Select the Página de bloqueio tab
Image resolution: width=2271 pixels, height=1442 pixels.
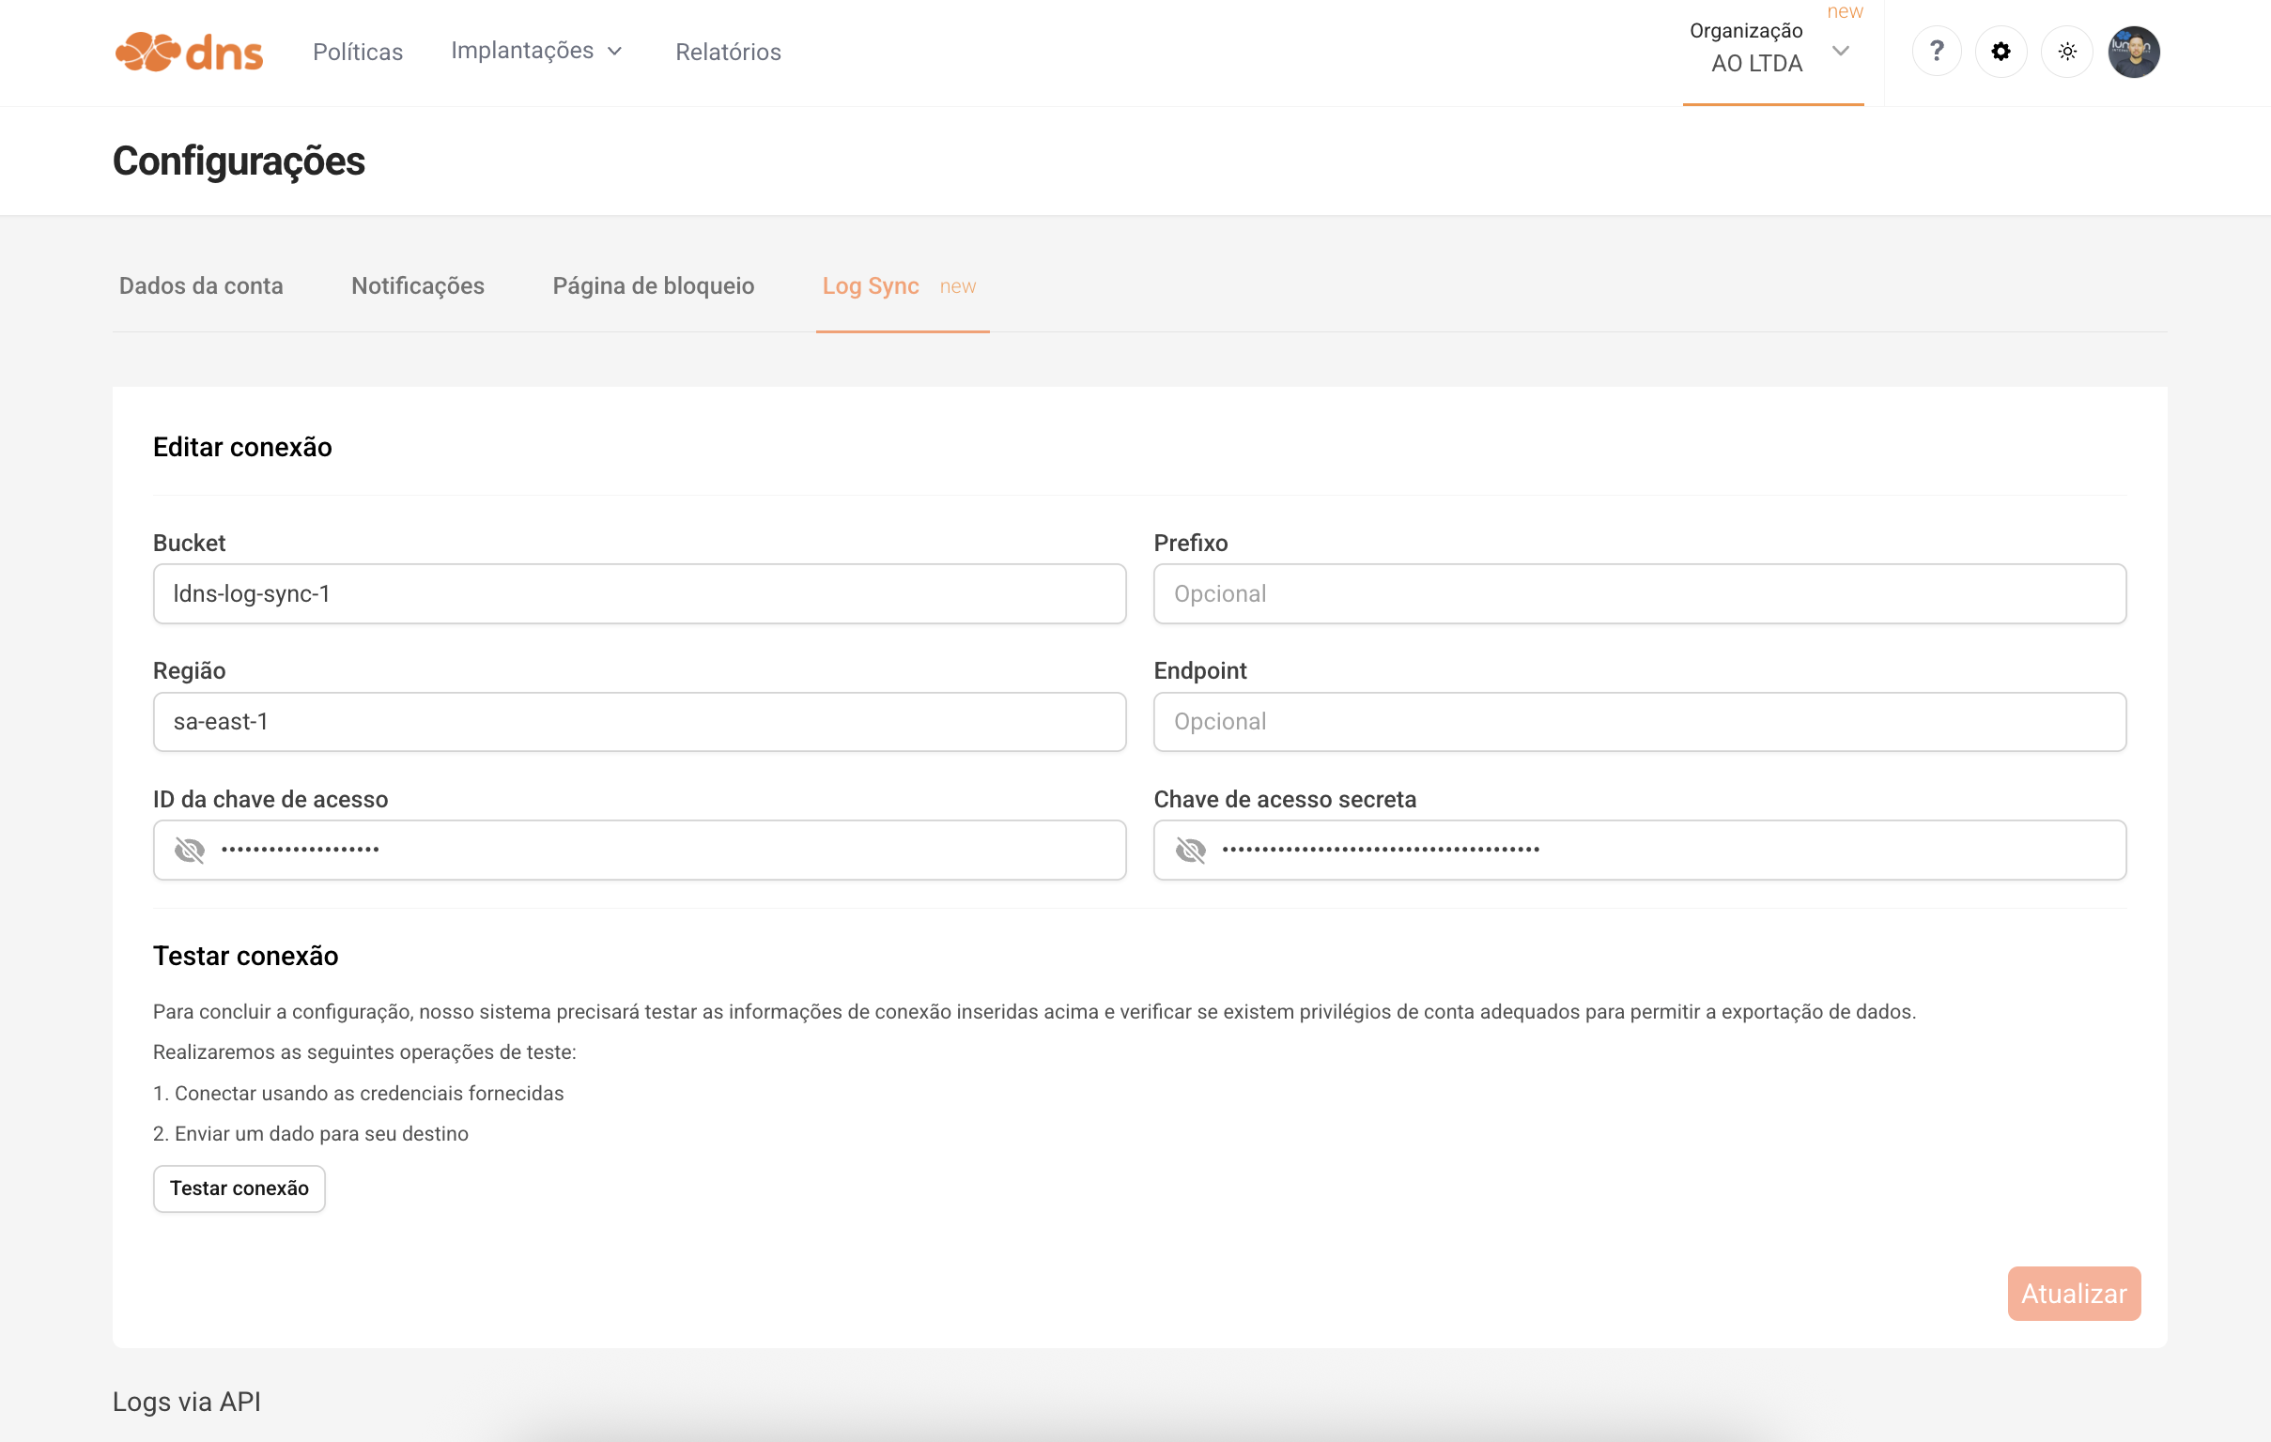pos(653,285)
